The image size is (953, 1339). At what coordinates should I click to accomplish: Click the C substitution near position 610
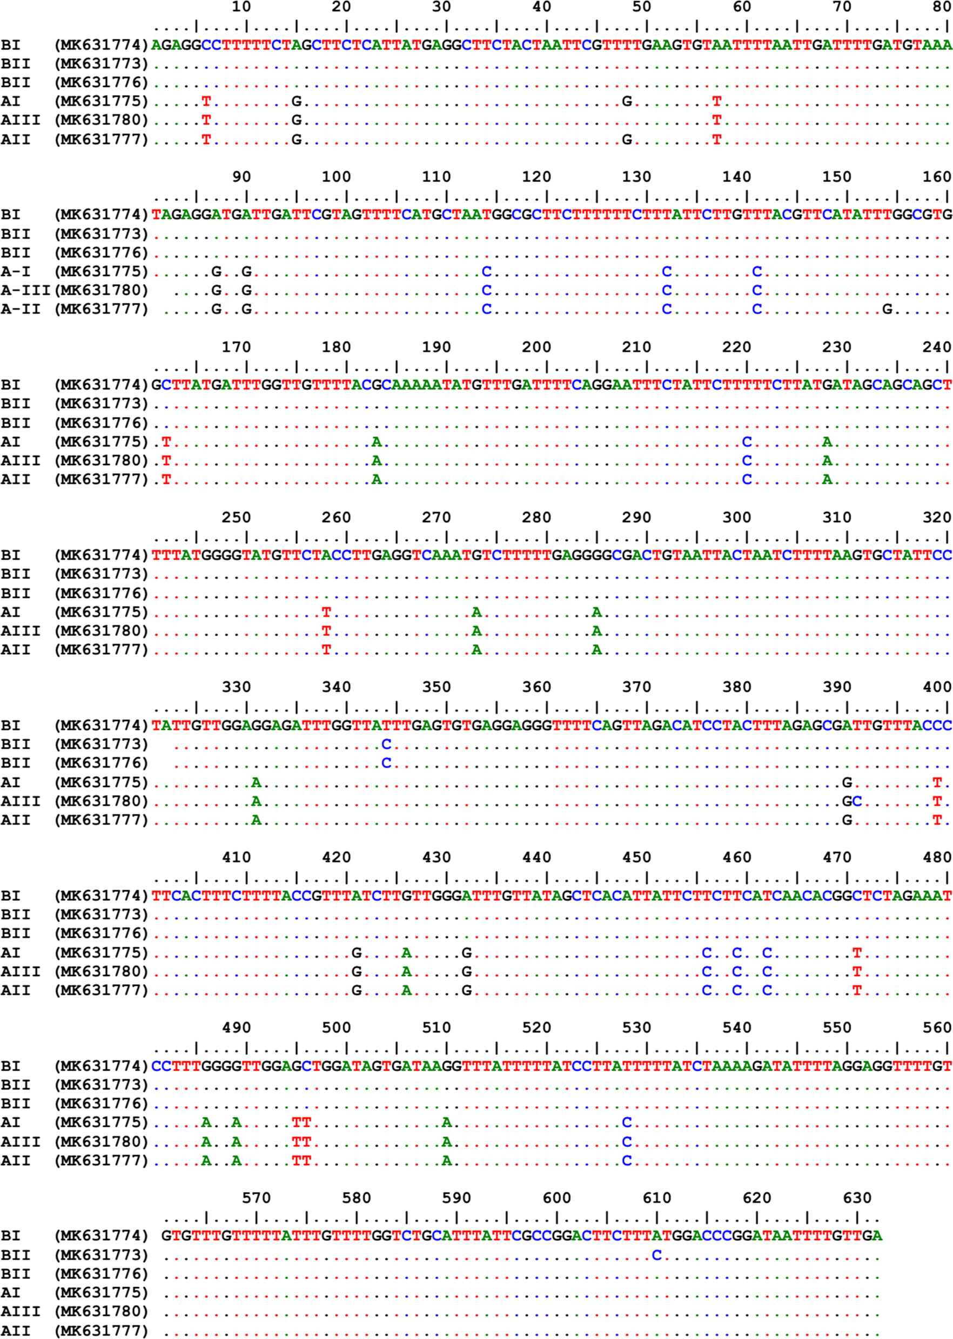coord(656,1255)
